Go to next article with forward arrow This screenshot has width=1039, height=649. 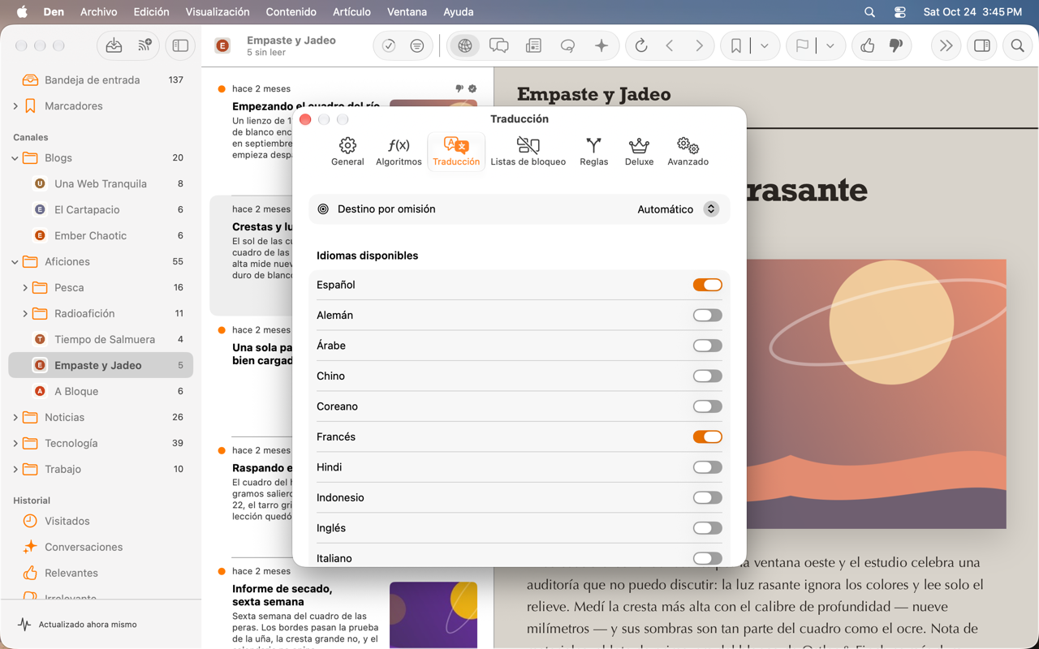pyautogui.click(x=699, y=46)
